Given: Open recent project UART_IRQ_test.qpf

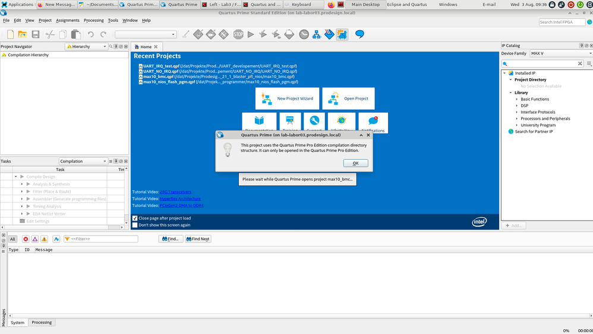Looking at the screenshot, I should pyautogui.click(x=218, y=66).
